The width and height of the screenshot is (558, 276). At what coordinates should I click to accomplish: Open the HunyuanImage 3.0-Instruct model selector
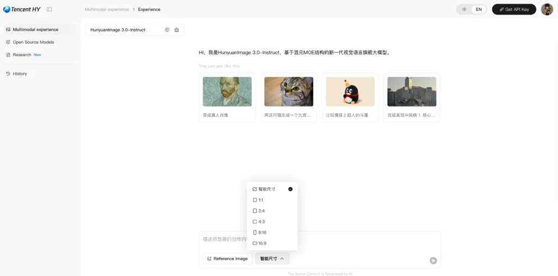[x=118, y=30]
